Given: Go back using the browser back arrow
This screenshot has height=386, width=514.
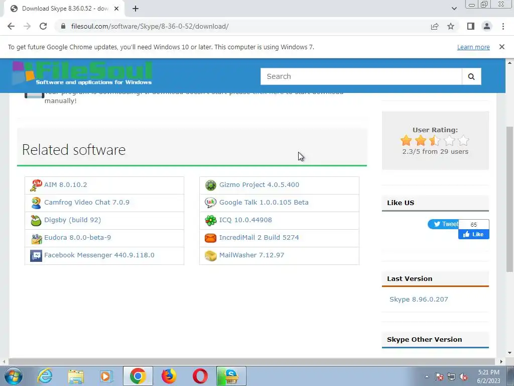Looking at the screenshot, I should 11,26.
